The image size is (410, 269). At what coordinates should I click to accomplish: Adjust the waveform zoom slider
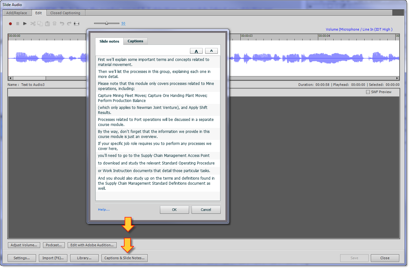(x=107, y=23)
